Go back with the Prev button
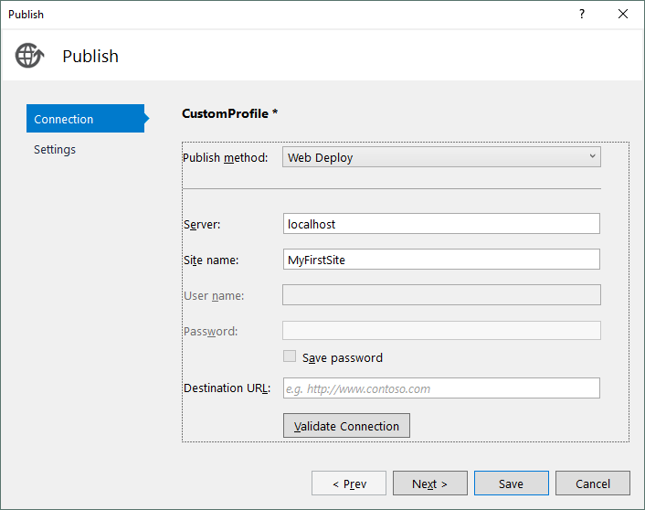 pyautogui.click(x=349, y=483)
